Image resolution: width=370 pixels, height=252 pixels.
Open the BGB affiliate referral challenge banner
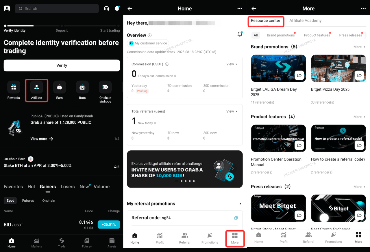click(x=185, y=169)
